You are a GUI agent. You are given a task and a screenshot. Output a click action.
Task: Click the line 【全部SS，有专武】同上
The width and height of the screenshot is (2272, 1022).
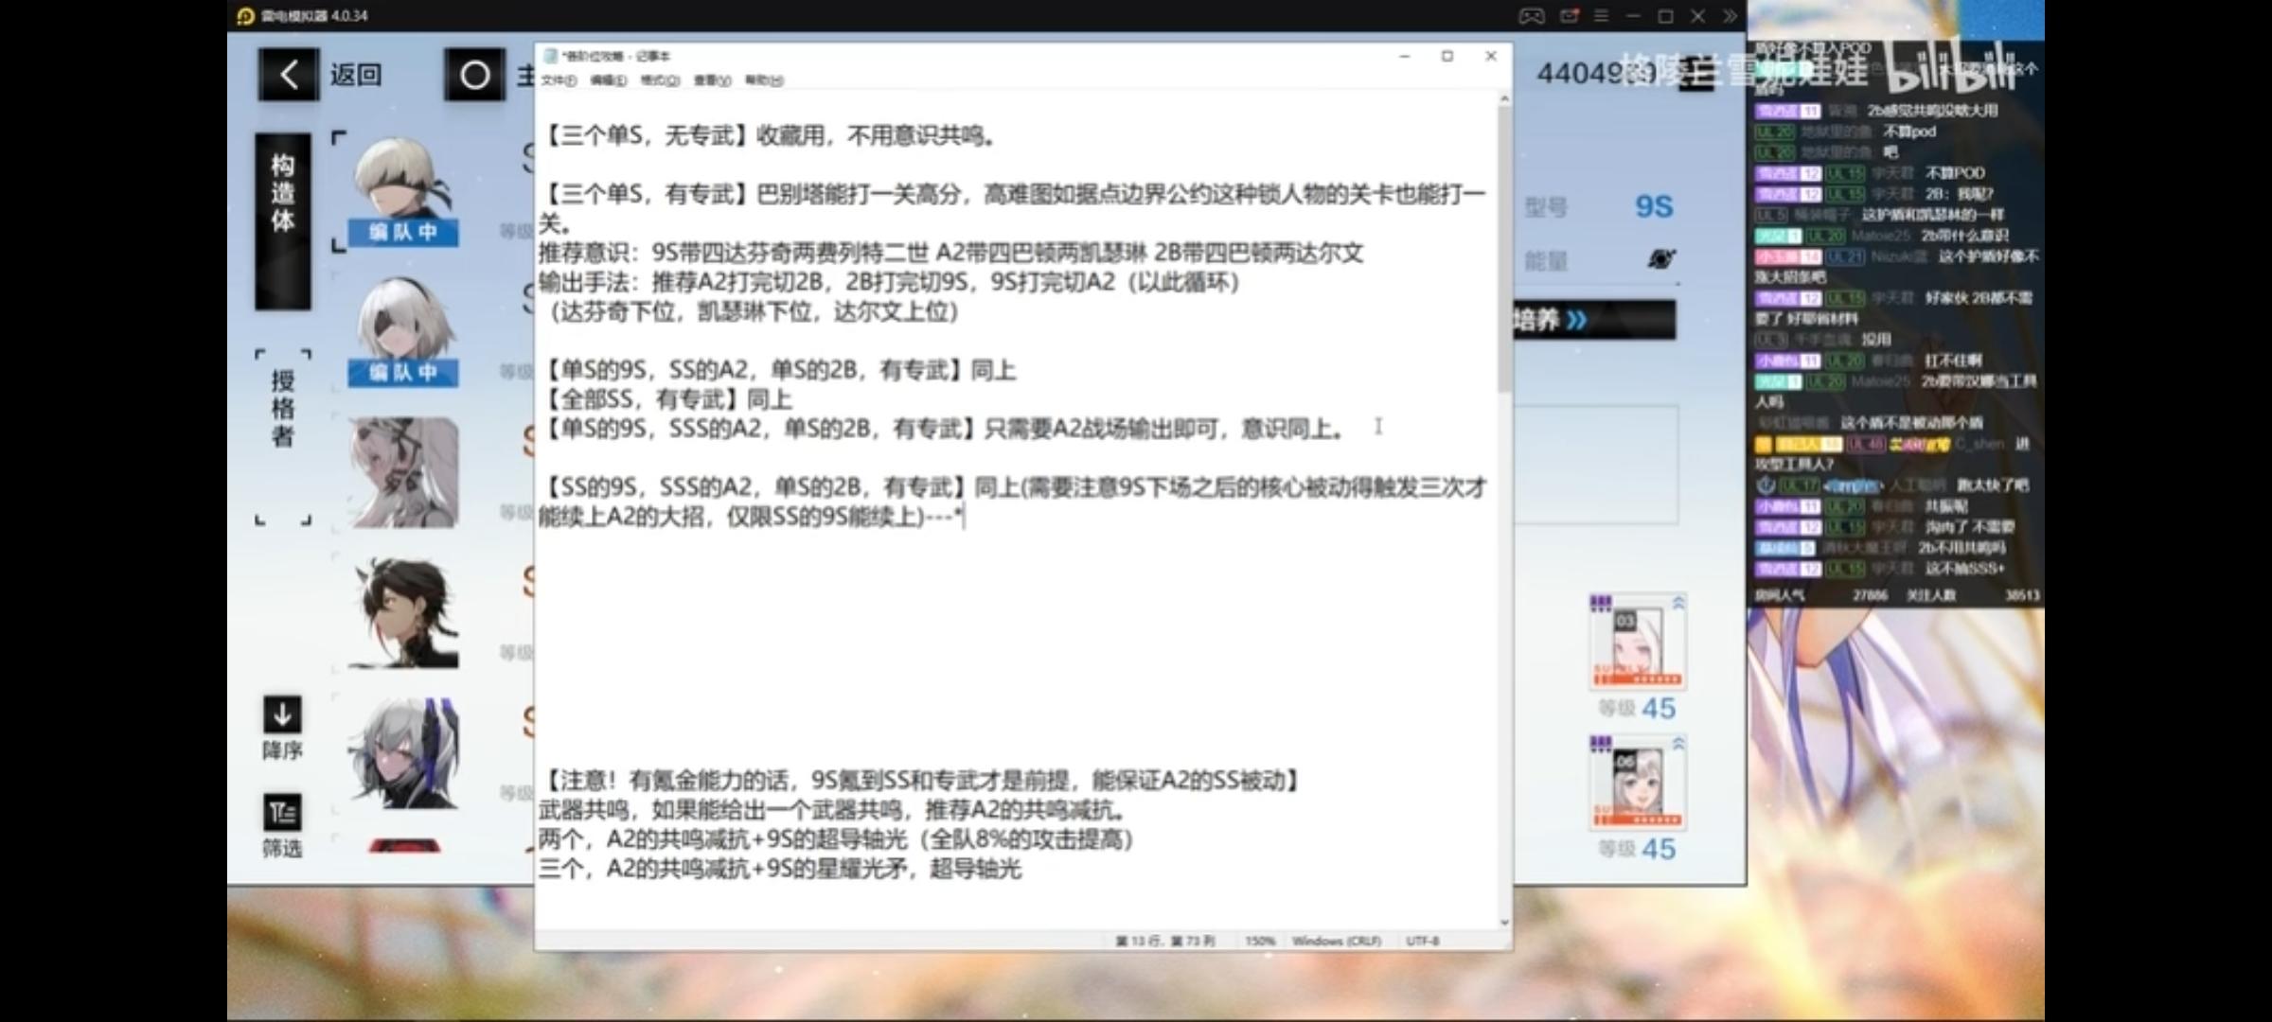pos(666,399)
